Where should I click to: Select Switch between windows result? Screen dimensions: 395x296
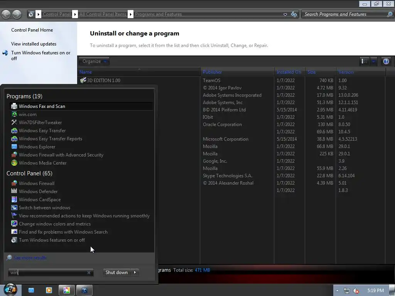(x=81, y=207)
